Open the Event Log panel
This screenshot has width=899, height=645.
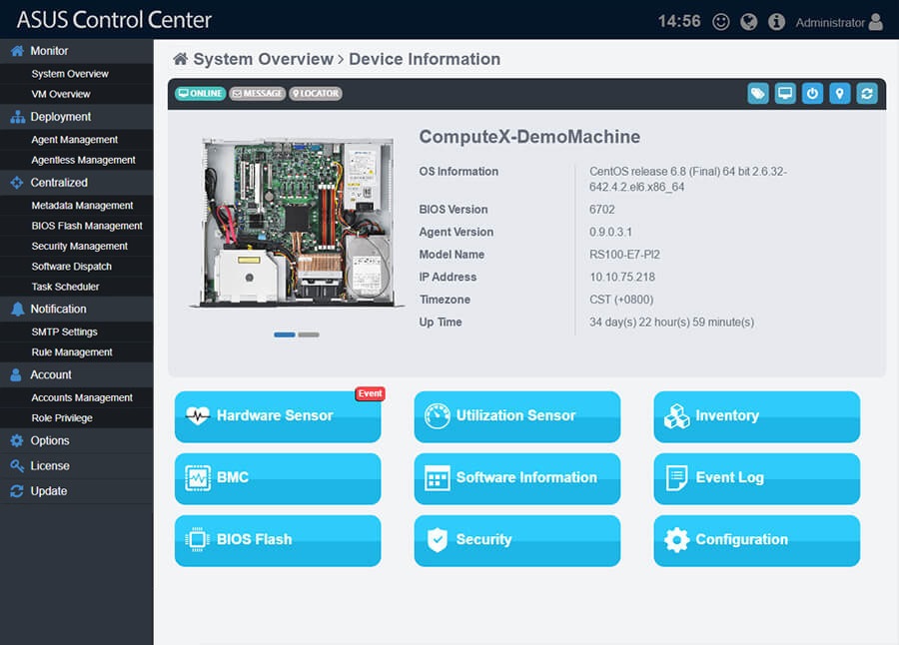756,479
